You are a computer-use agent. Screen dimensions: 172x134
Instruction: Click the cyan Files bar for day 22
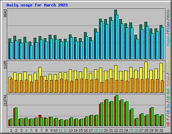click(x=117, y=37)
